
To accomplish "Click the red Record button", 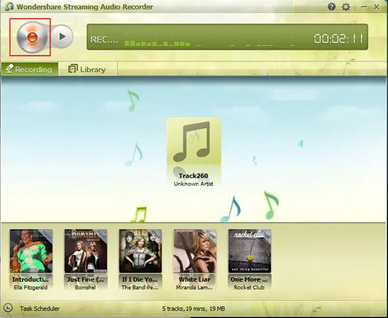I will 29,37.
